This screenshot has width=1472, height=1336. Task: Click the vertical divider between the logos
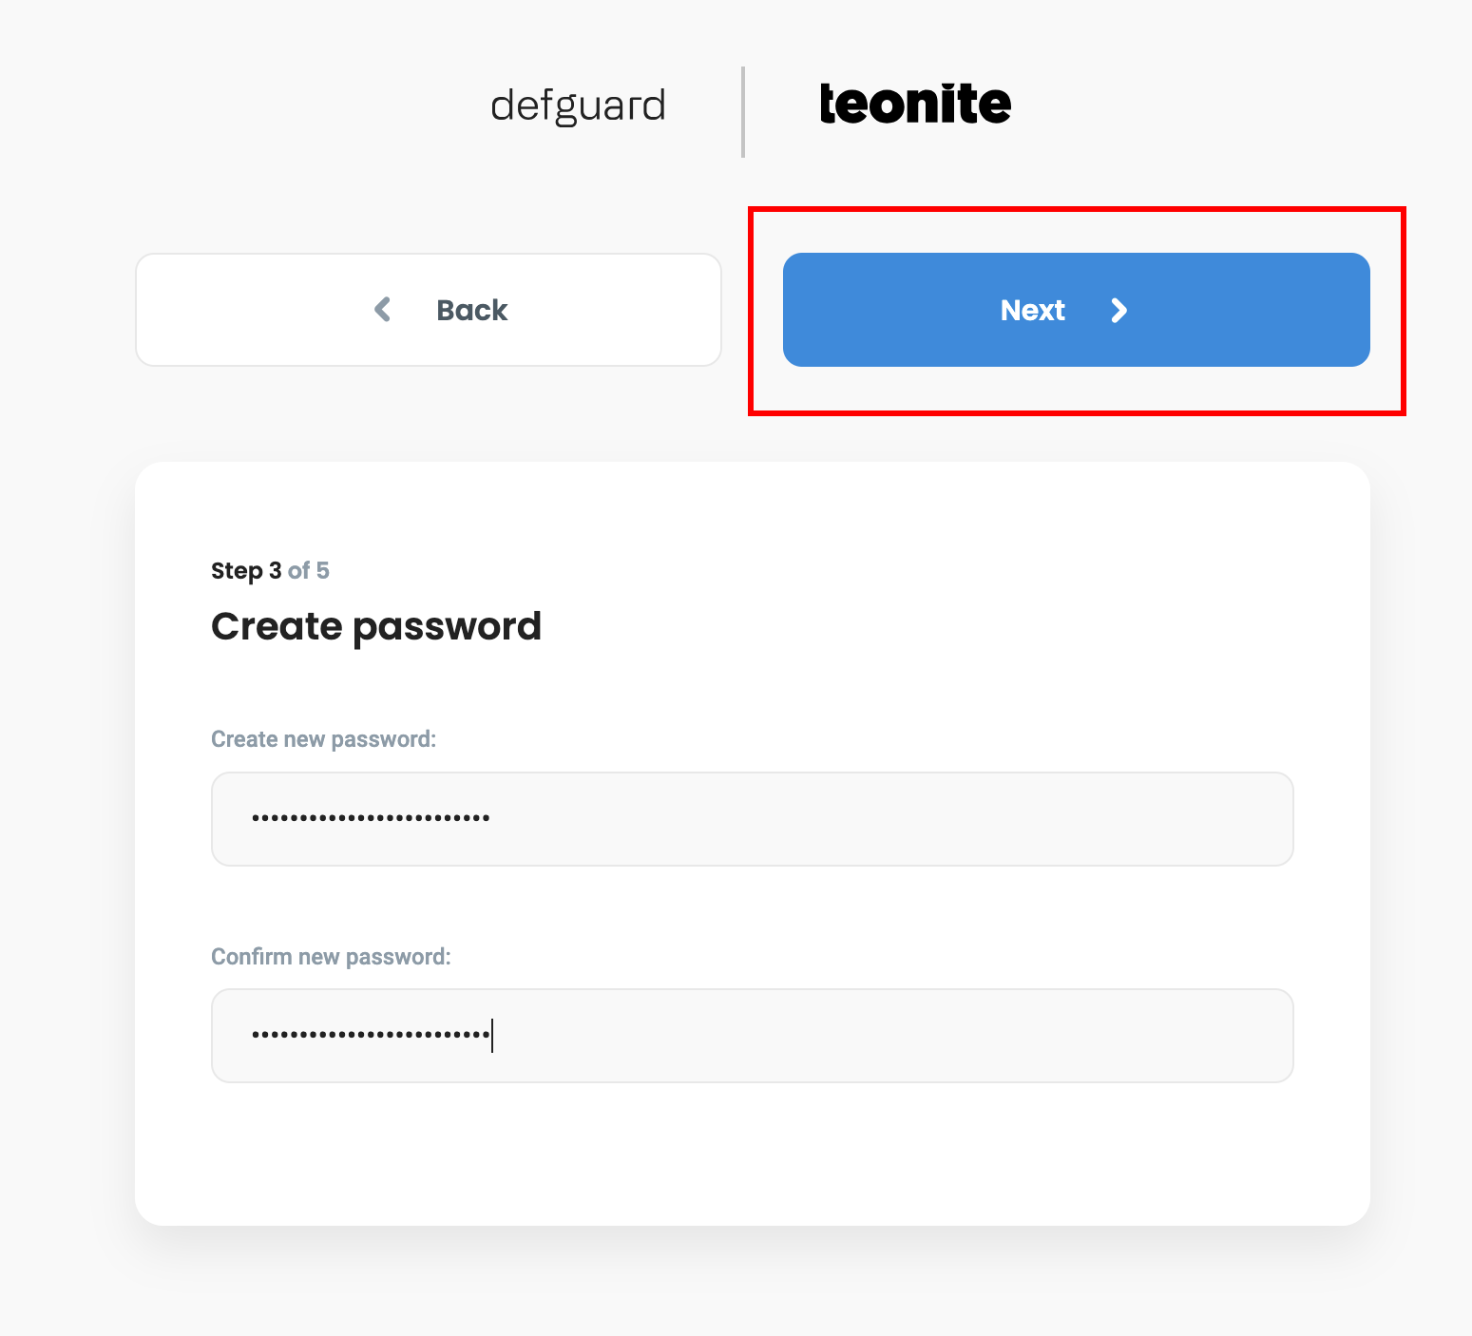[x=743, y=111]
